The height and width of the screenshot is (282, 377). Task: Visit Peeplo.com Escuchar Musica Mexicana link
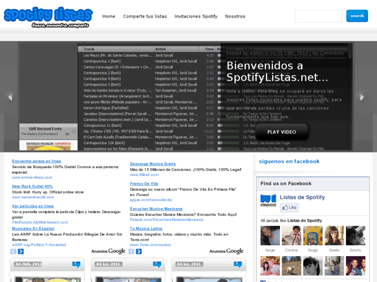tap(166, 219)
